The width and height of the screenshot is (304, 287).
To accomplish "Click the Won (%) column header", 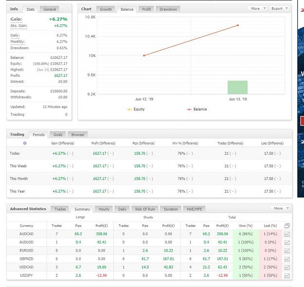I will coord(246,226).
